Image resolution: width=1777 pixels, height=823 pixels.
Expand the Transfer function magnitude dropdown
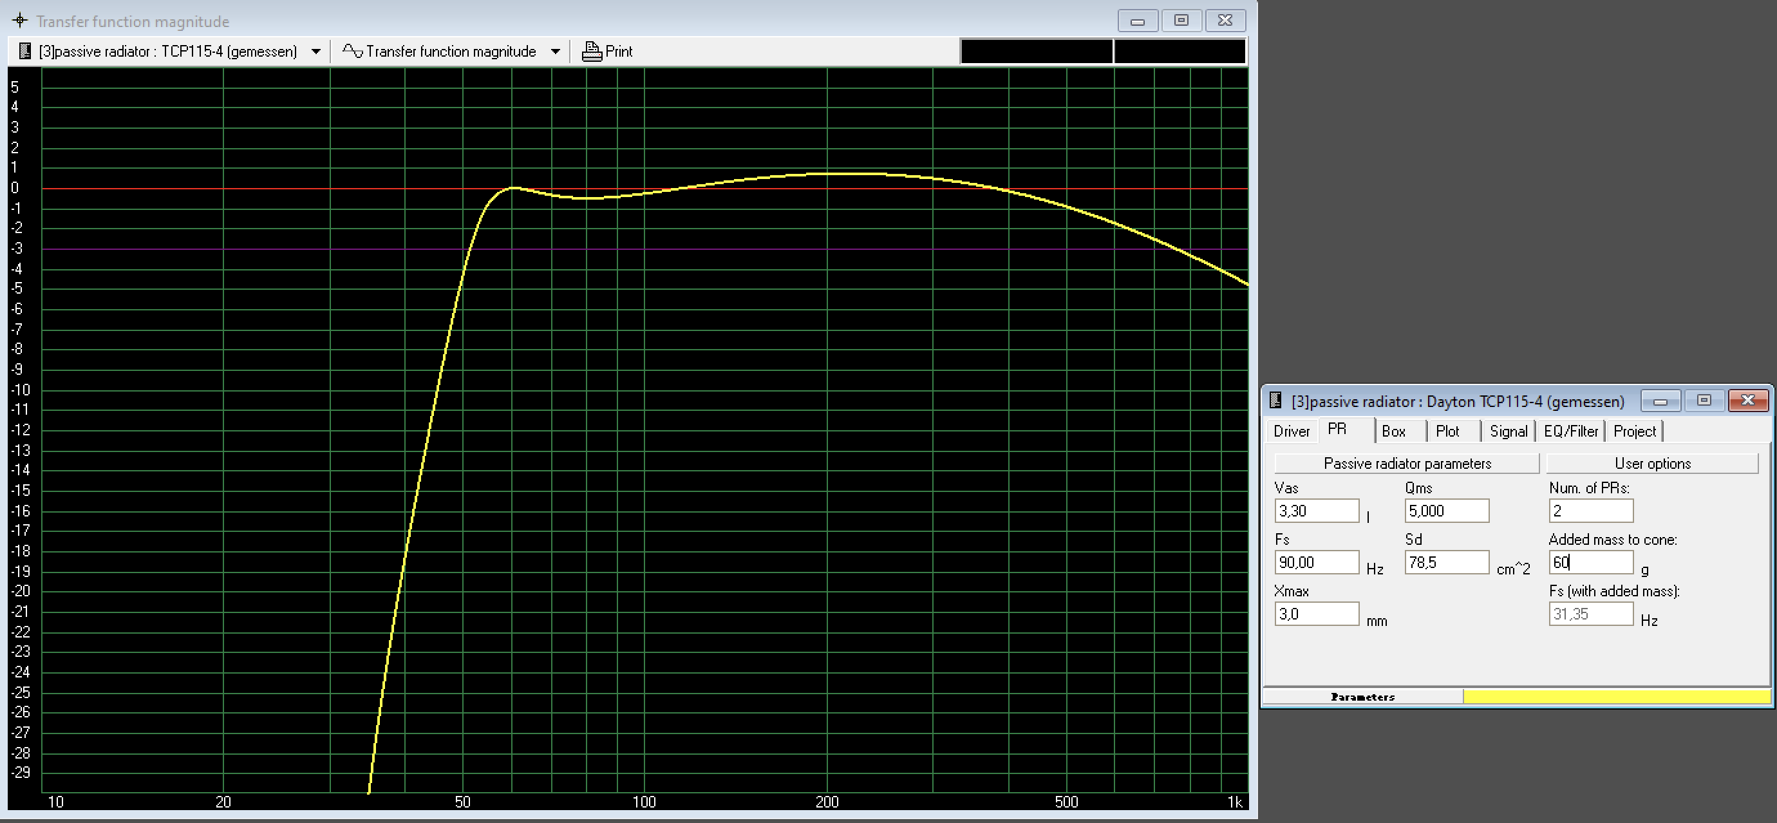click(555, 51)
